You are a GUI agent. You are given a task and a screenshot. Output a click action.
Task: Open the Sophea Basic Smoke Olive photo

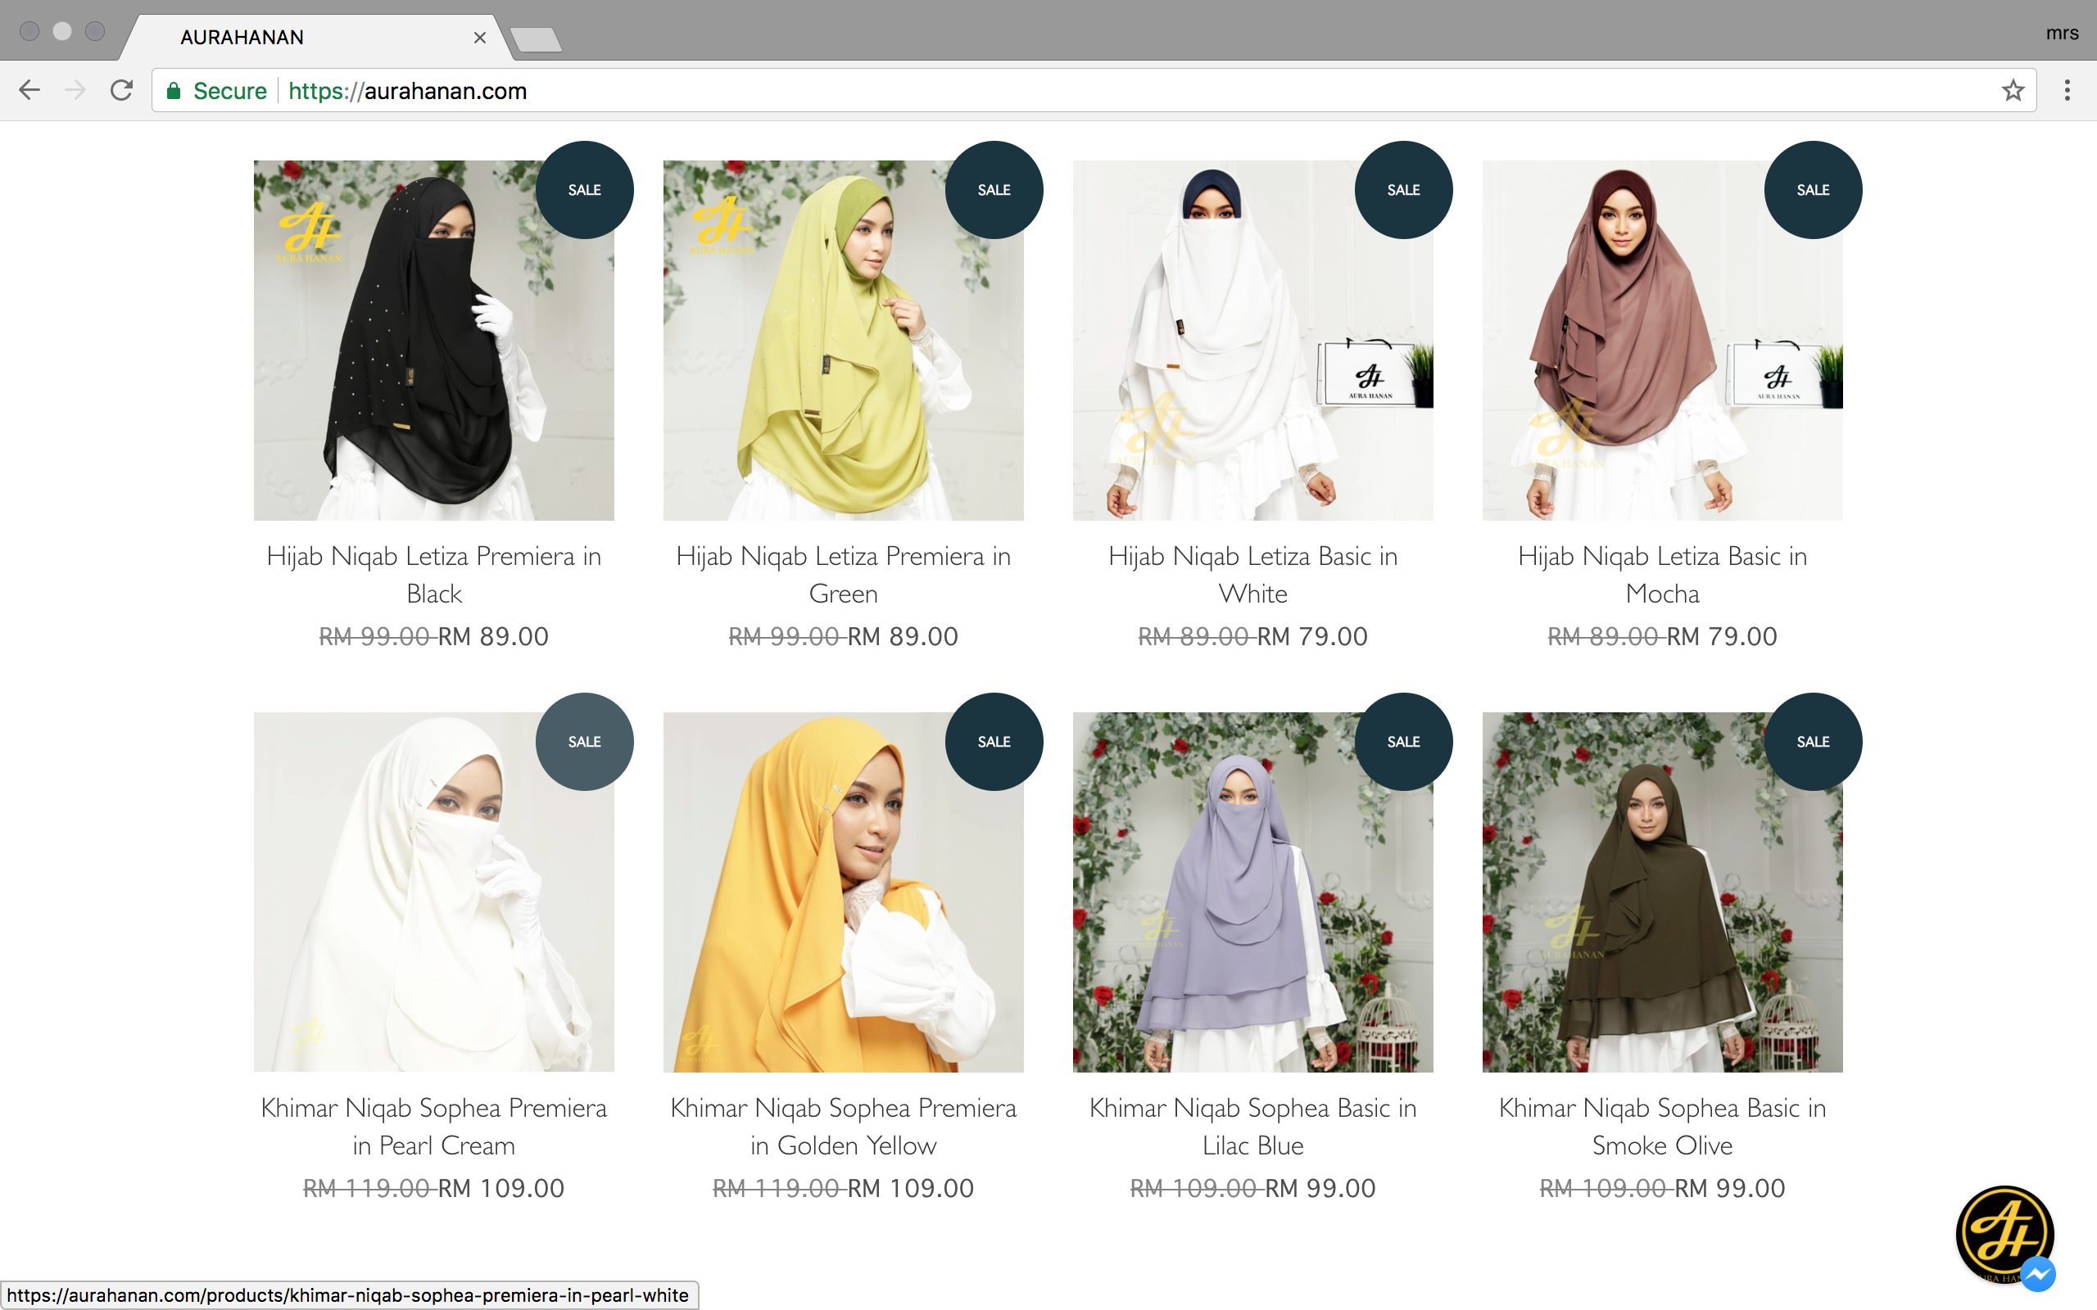pos(1663,892)
